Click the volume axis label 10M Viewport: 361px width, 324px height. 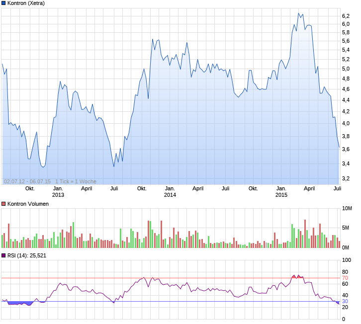coord(347,209)
